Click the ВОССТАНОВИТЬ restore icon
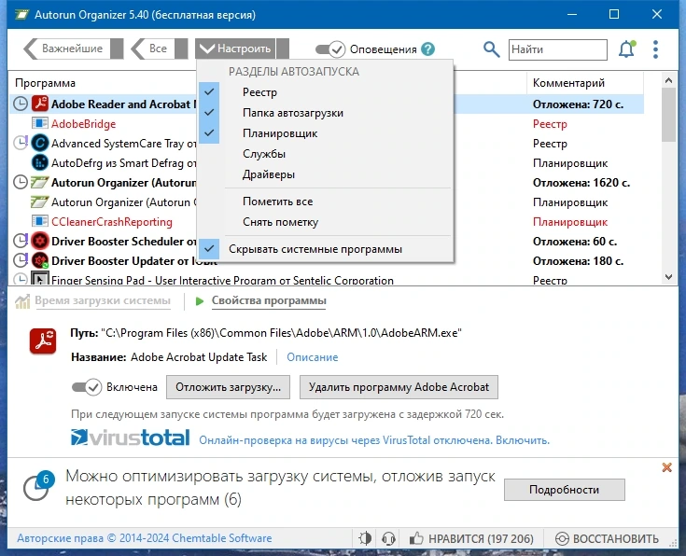686x556 pixels. [x=562, y=538]
